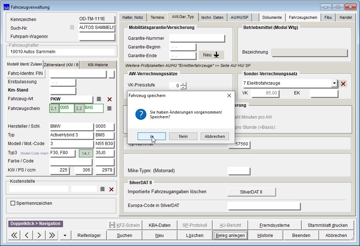Click Doppelklick > Navigation label
Image resolution: width=360 pixels, height=246 pixels.
click(x=35, y=224)
